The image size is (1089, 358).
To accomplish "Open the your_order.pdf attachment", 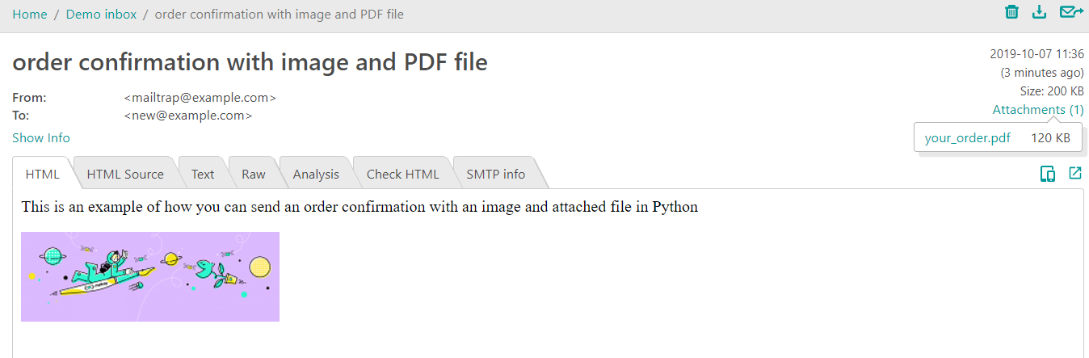I will click(x=967, y=137).
